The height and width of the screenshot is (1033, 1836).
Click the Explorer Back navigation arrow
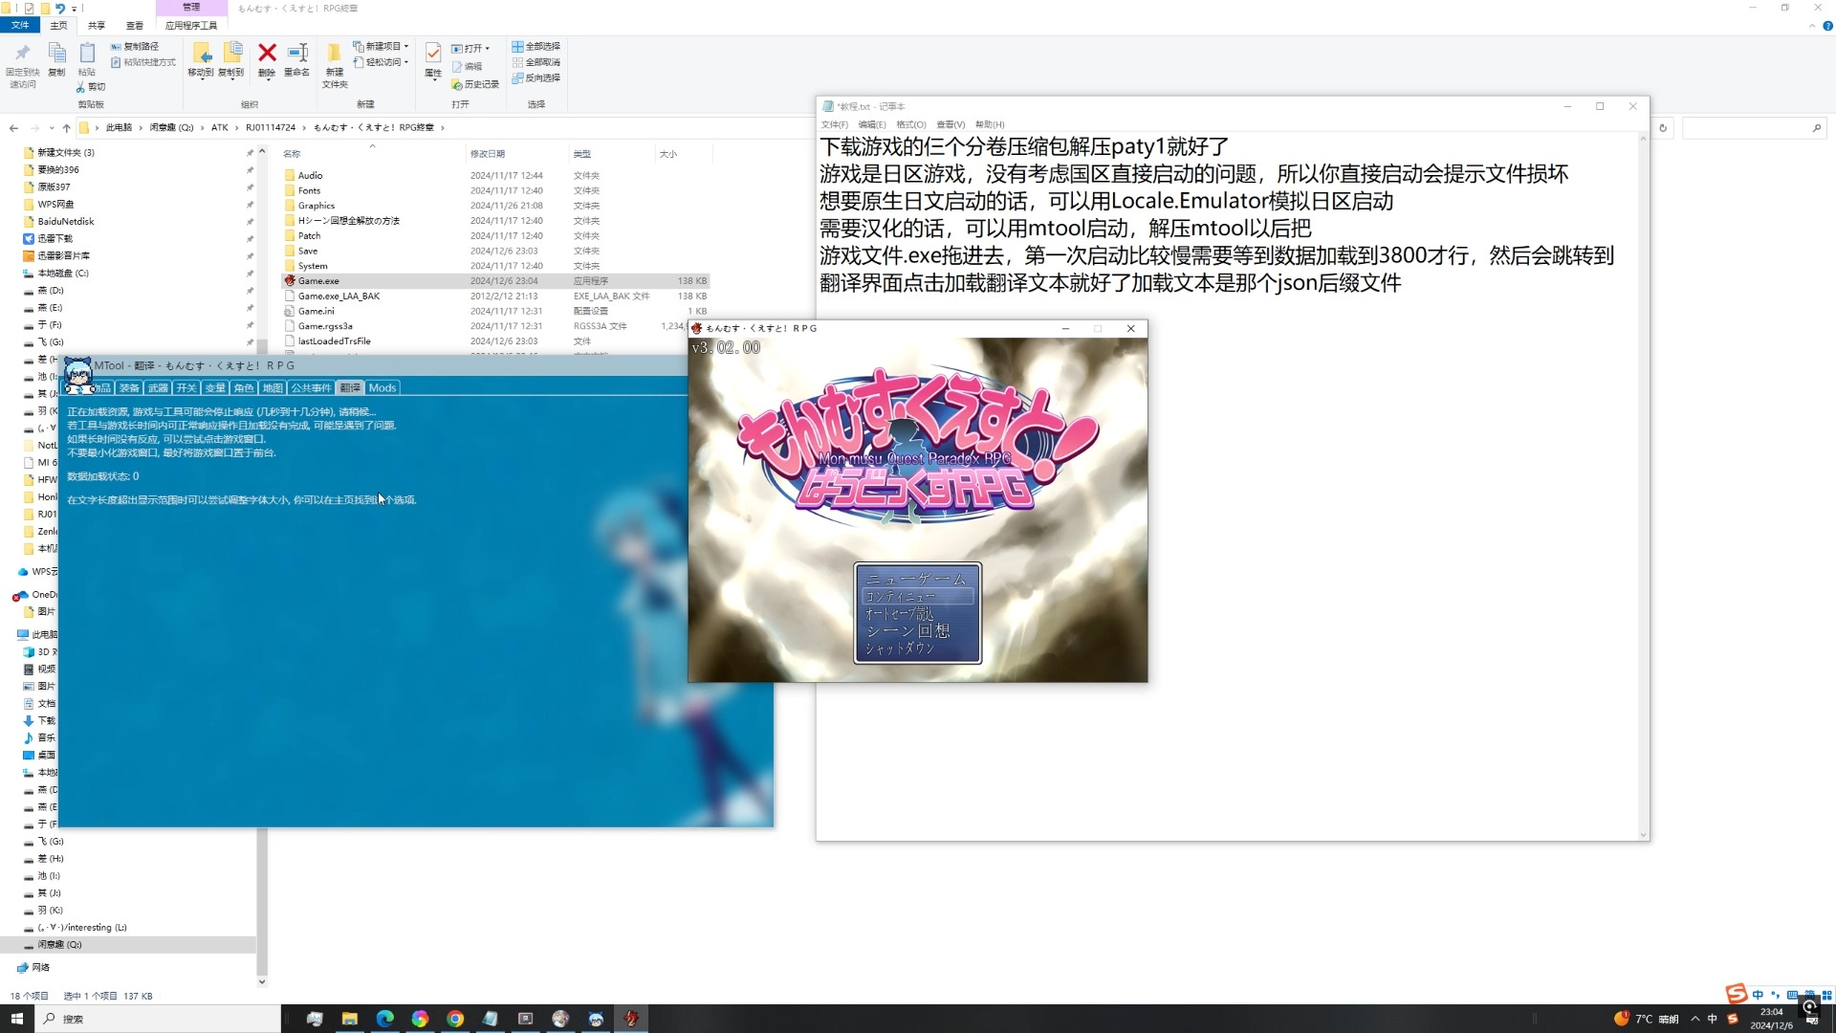[13, 127]
